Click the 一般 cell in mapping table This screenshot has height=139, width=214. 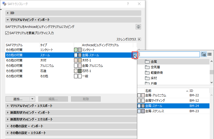coord(85,76)
